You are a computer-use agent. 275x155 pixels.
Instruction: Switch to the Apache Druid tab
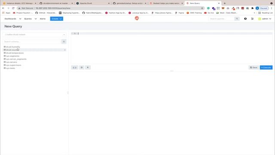point(93,3)
